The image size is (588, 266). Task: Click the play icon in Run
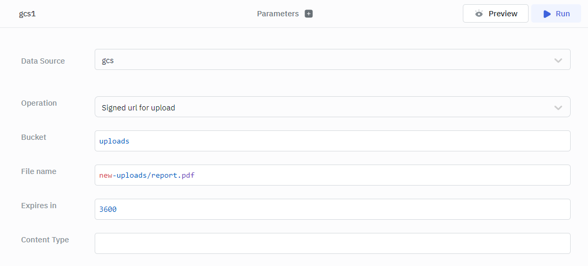[x=547, y=14]
